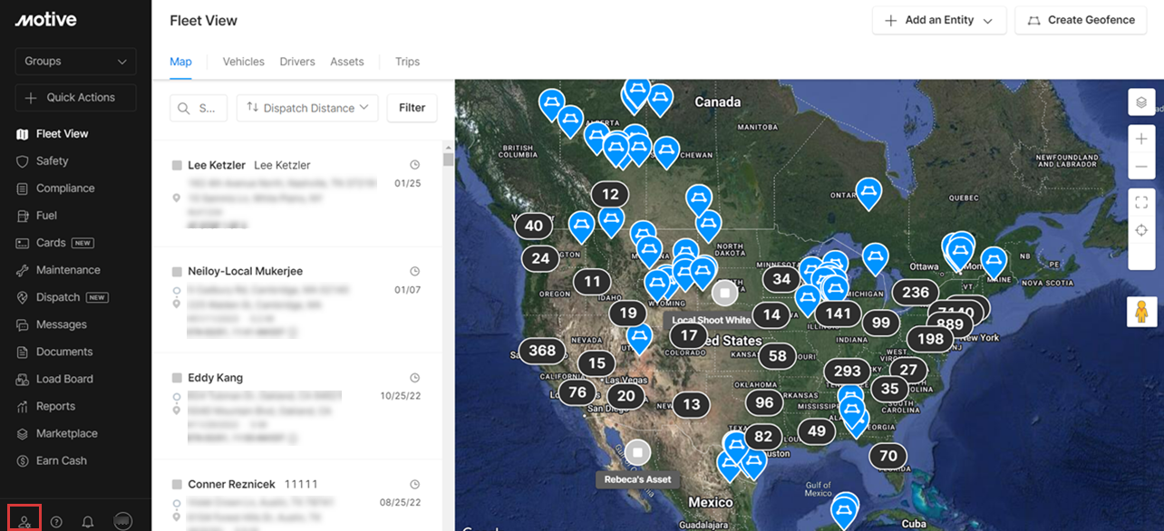Screen dimensions: 1164x531
Task: Toggle fullscreen map view
Action: tap(1141, 202)
